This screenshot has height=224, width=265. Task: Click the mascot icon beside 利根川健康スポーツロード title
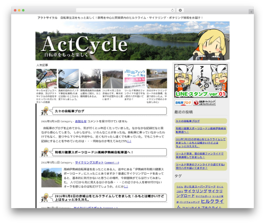[x=45, y=152]
